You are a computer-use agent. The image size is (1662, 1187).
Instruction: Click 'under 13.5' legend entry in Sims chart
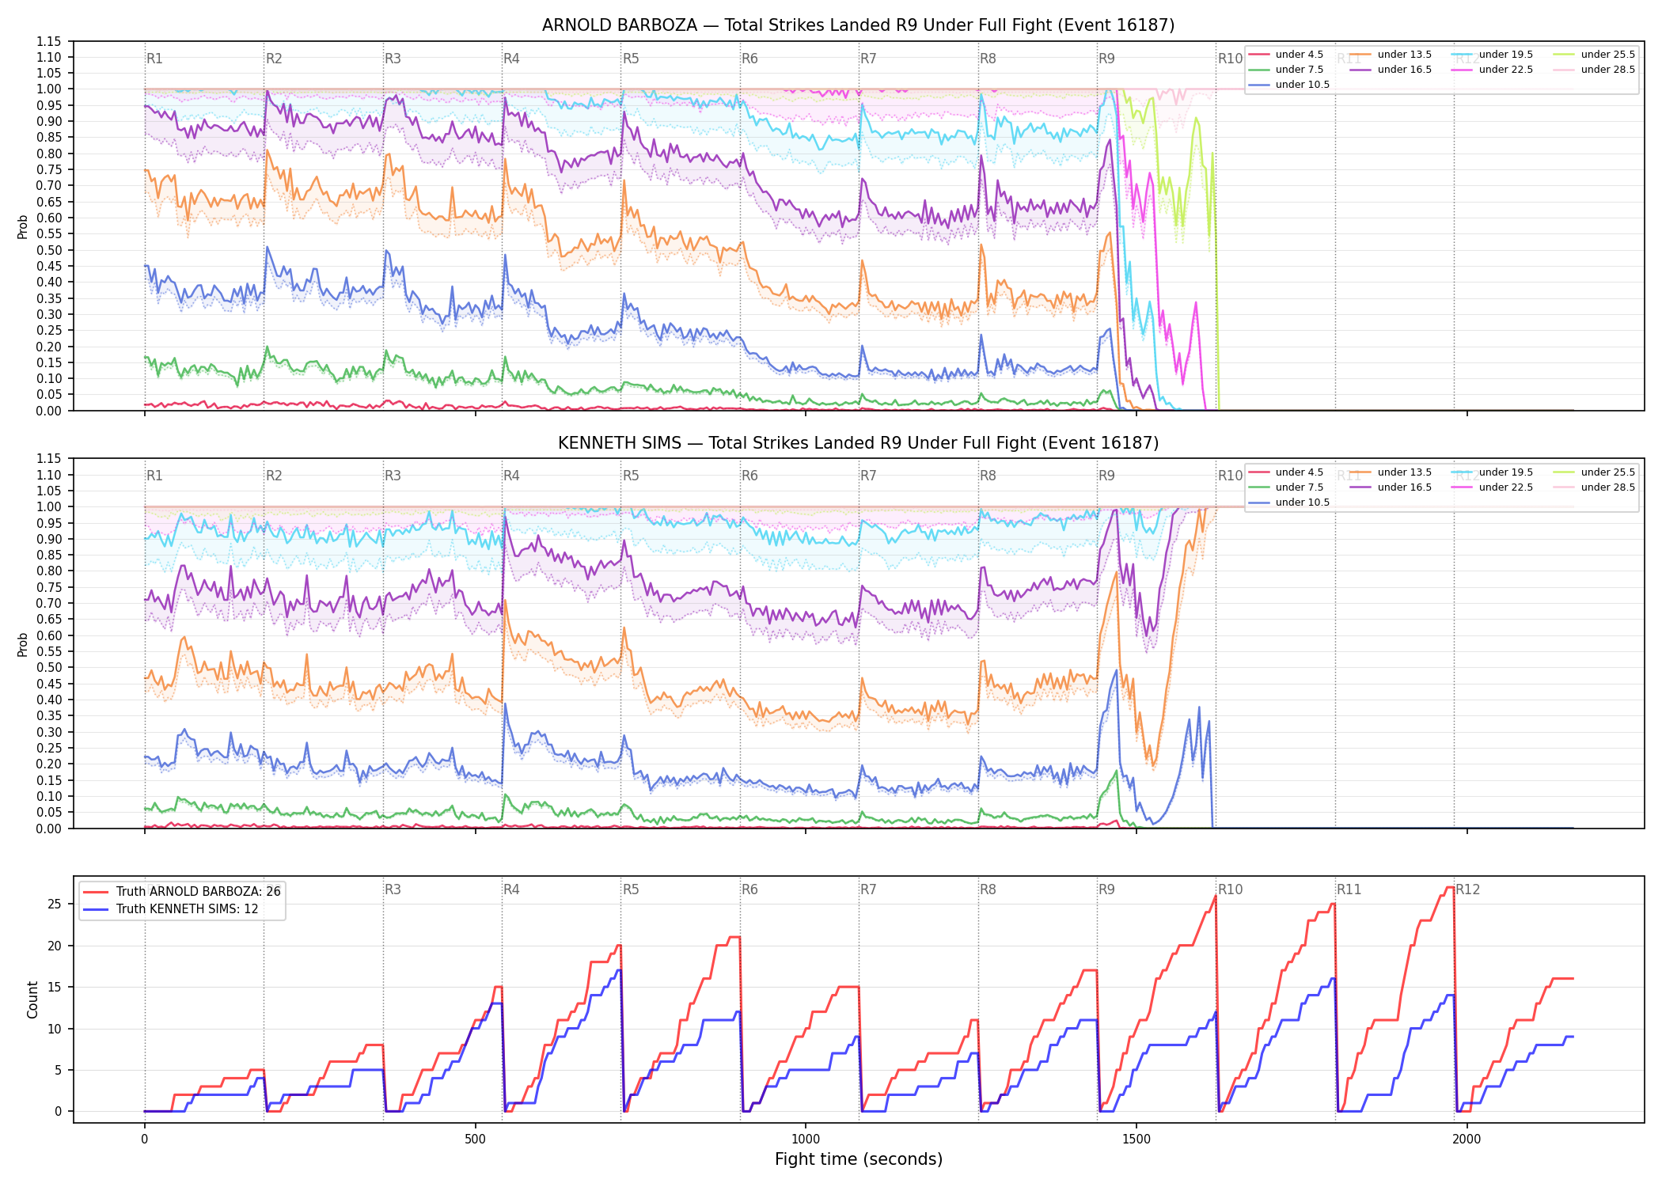pyautogui.click(x=1391, y=472)
